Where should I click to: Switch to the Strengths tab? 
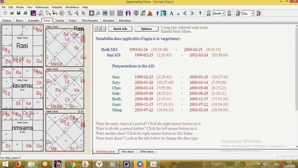pyautogui.click(x=34, y=21)
